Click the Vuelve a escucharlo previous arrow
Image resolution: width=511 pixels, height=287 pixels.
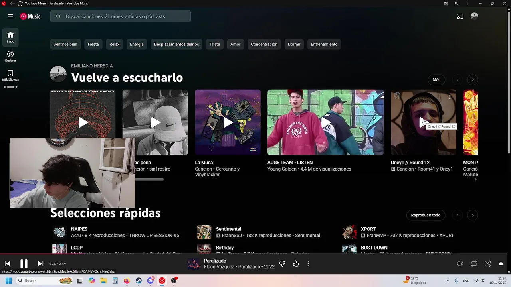(458, 80)
